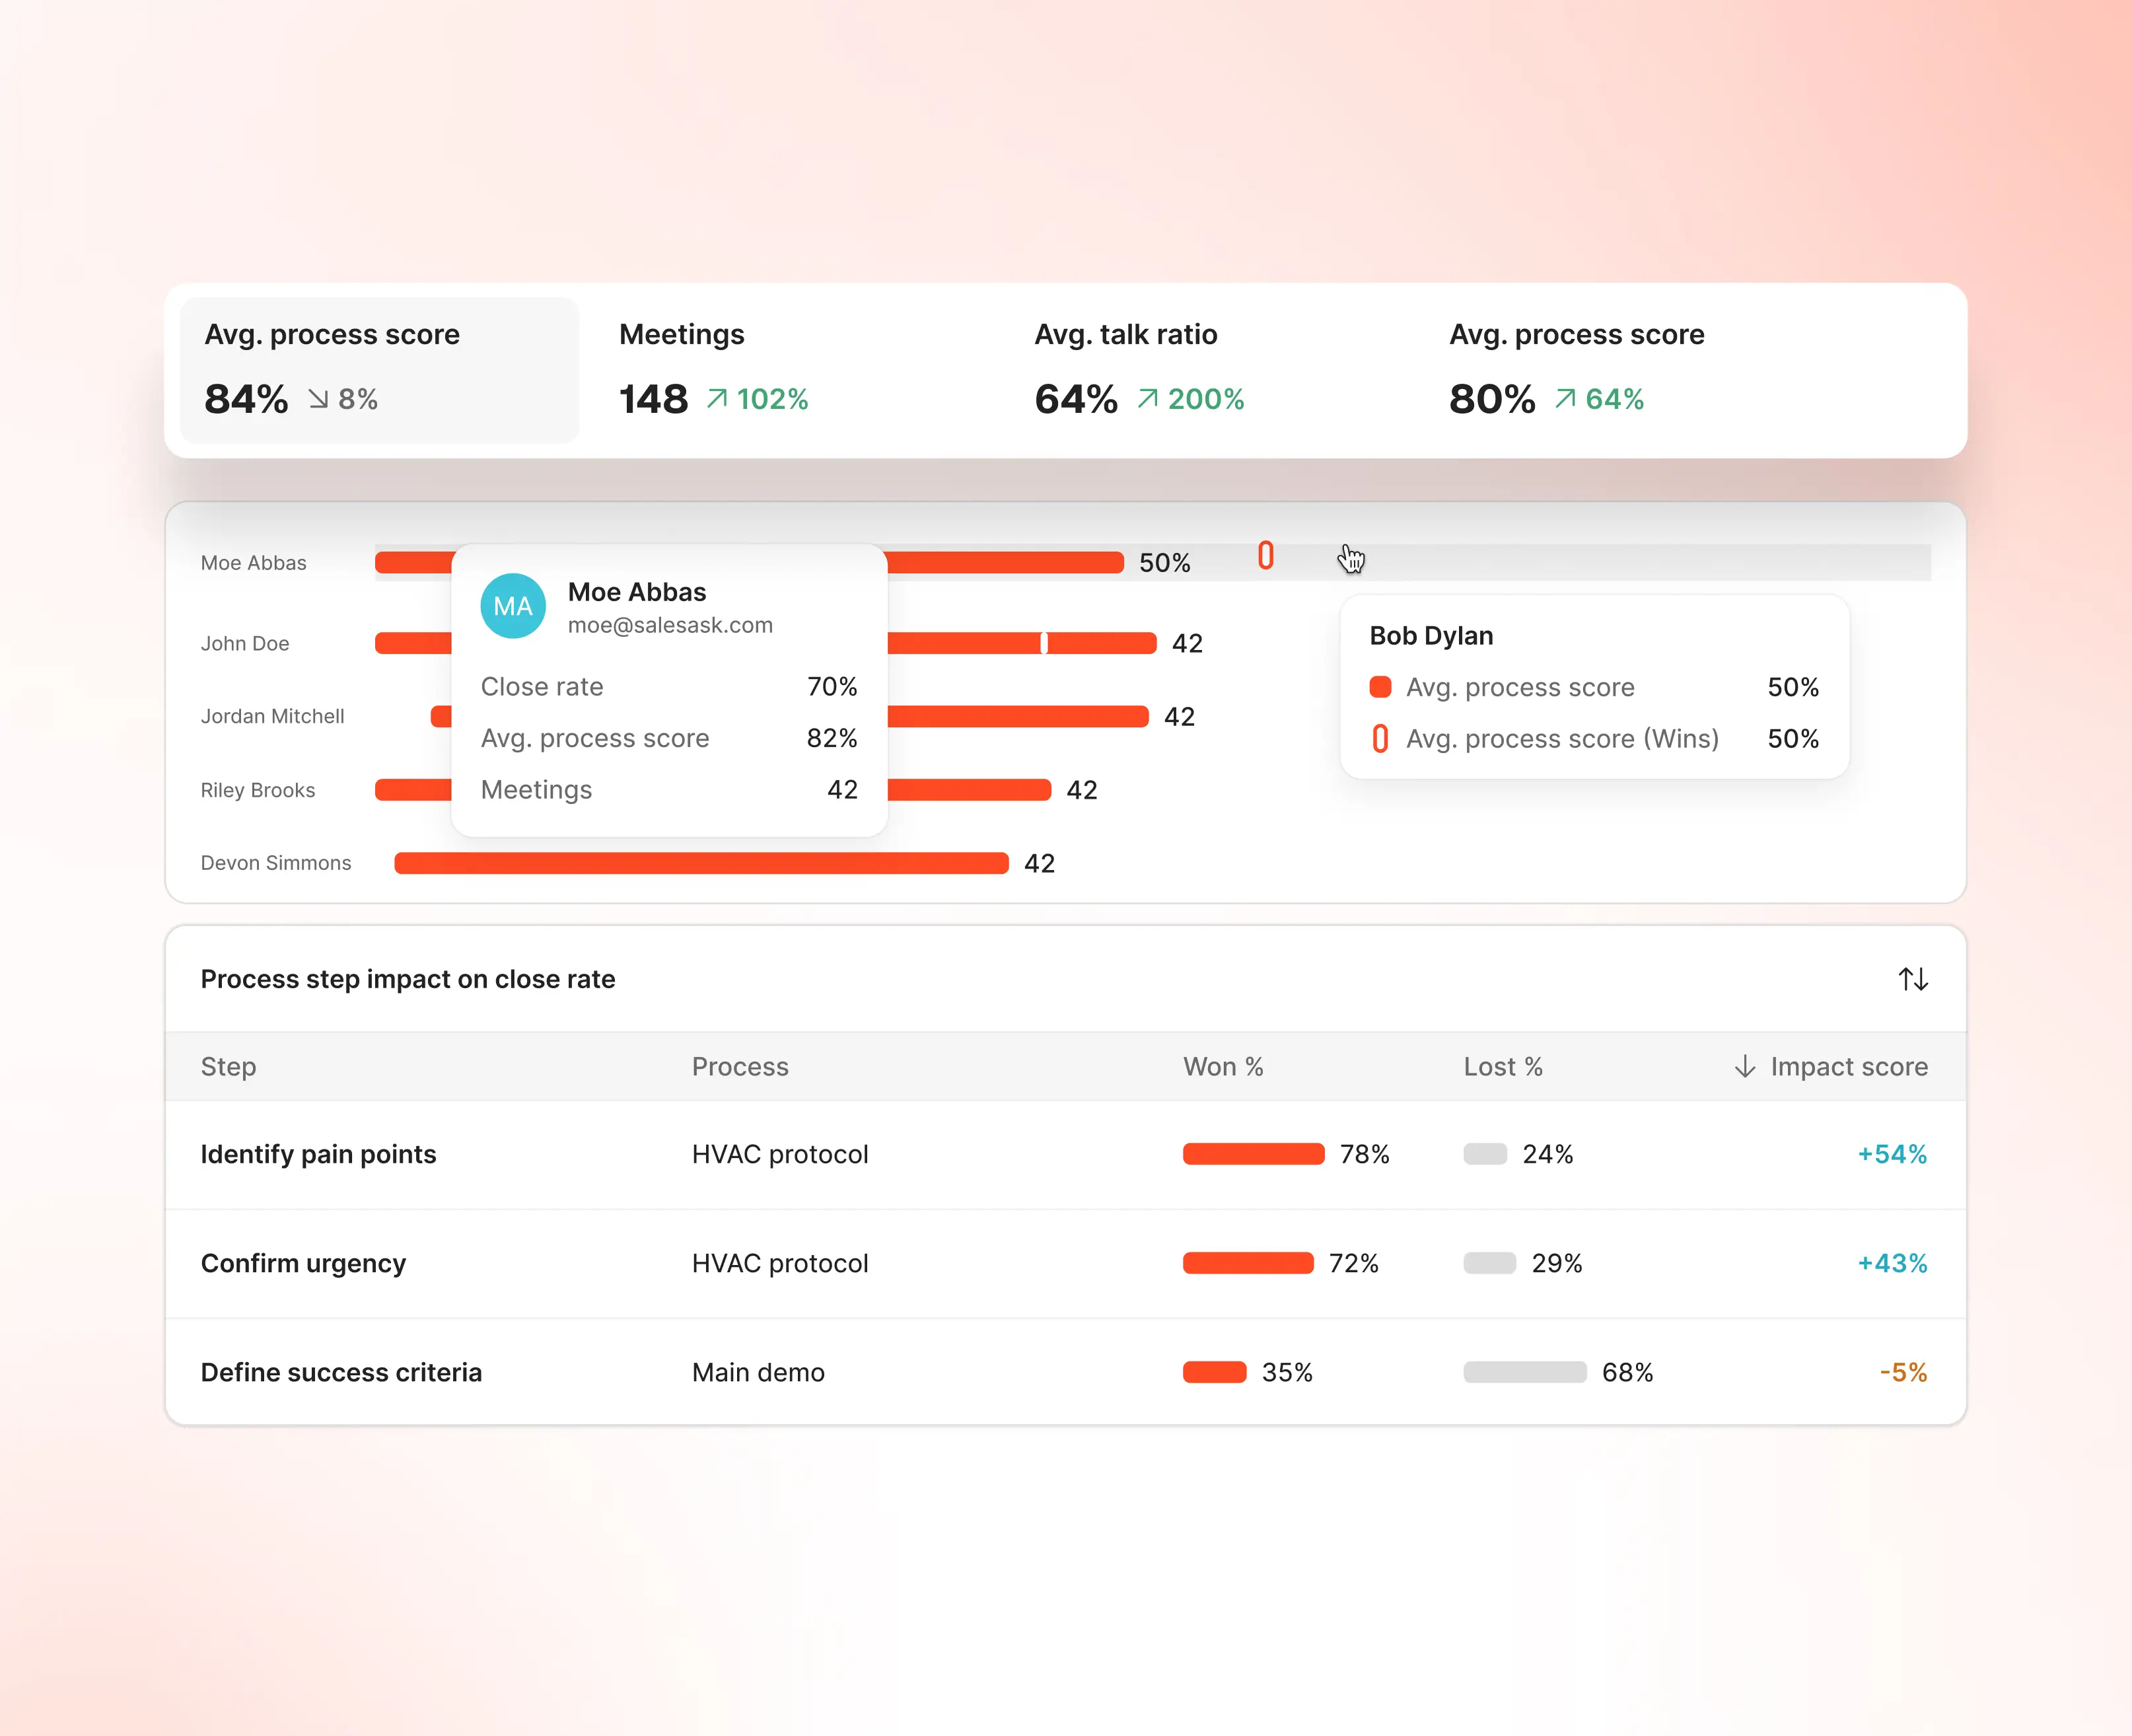2132x1736 pixels.
Task: Click the 50% label on Moe Abbas bar
Action: [1165, 563]
